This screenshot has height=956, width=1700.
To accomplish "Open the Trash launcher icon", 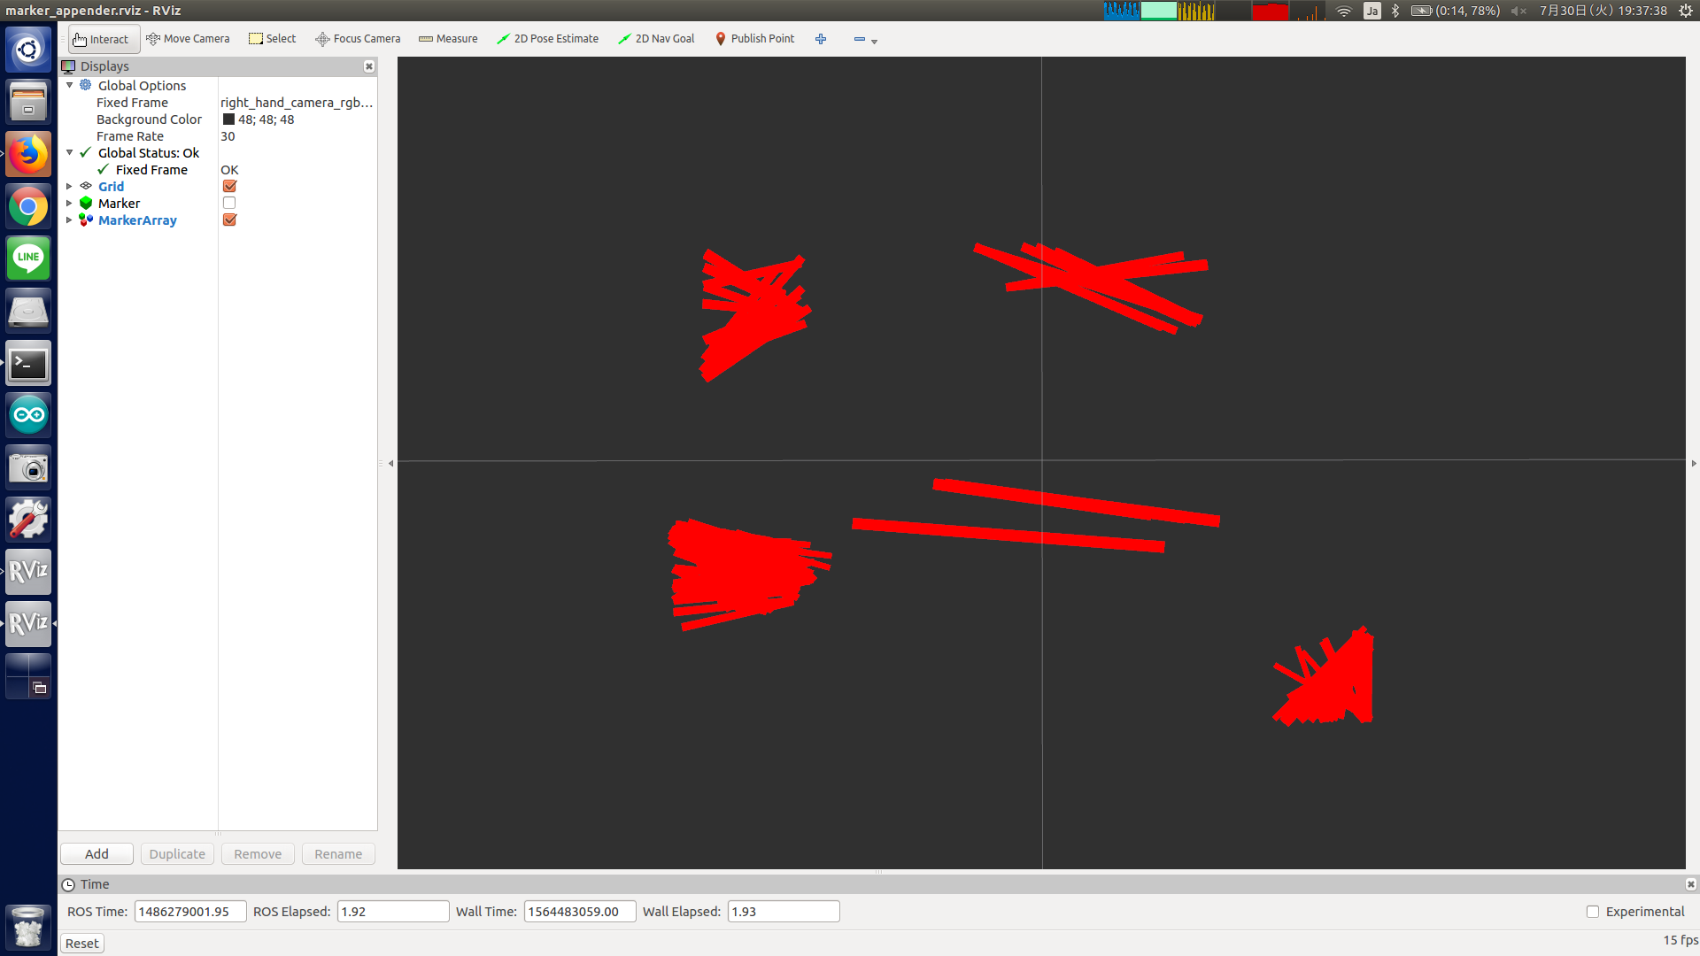I will point(28,927).
